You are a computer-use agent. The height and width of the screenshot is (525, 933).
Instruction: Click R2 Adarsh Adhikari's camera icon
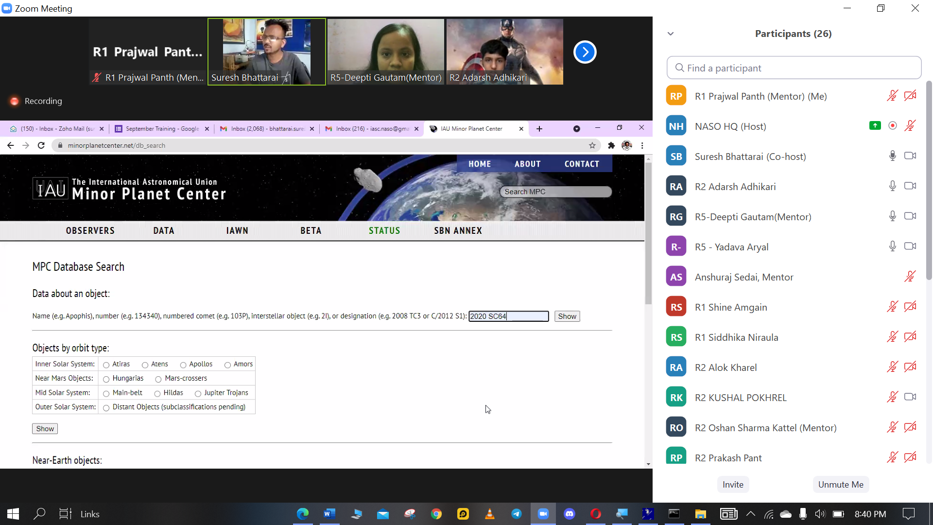[910, 186]
